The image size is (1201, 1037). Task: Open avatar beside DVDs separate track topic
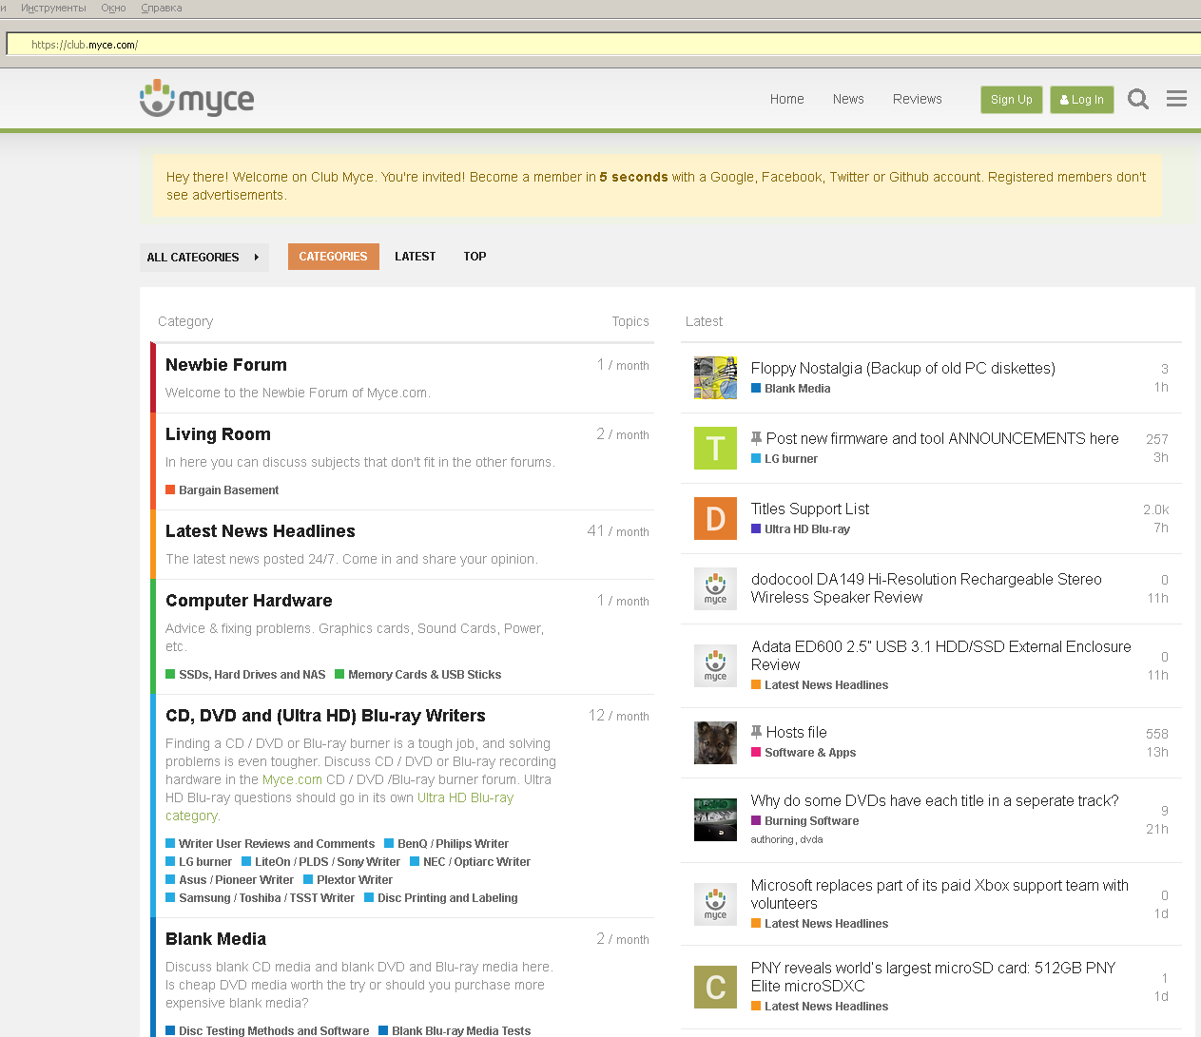(715, 819)
